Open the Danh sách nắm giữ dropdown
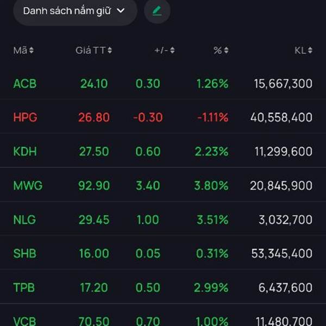This screenshot has width=326, height=326. [74, 11]
